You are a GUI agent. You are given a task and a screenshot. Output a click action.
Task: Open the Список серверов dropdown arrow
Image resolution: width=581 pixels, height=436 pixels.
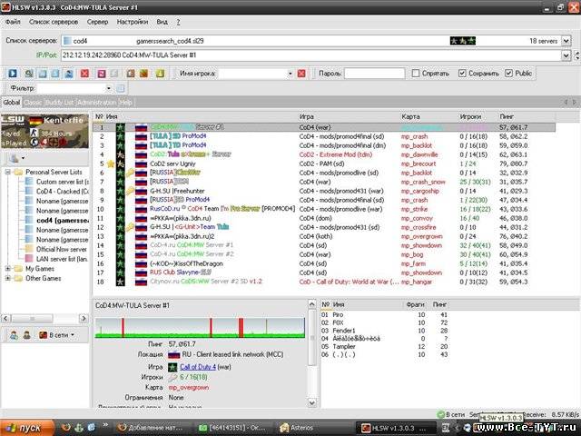566,40
